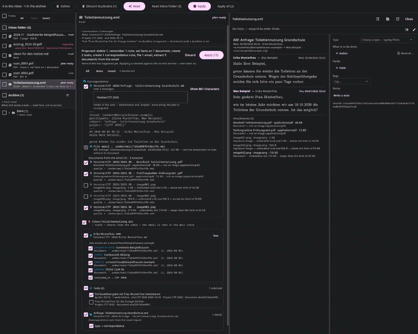Click the checkmark icon in the Apply button
Image resolution: width=418 pixels, height=334 pixels.
tap(195, 6)
